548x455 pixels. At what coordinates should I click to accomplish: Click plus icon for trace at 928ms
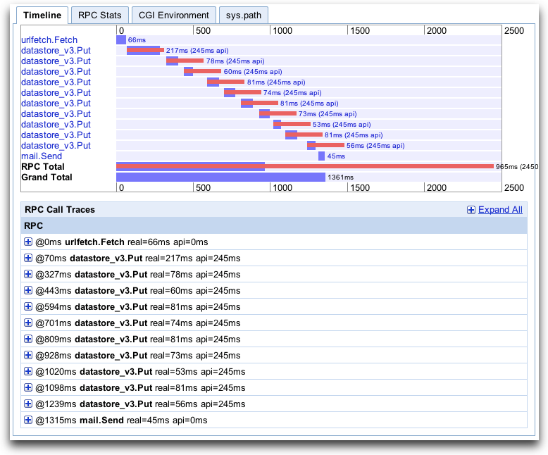[x=28, y=355]
